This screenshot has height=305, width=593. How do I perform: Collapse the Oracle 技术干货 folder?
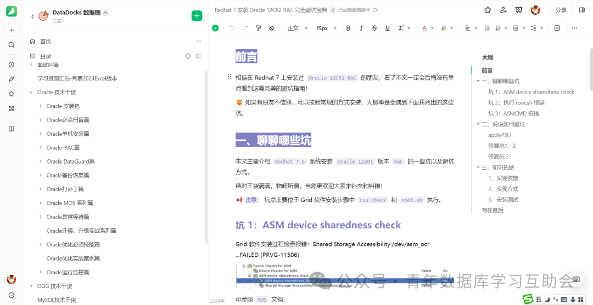point(31,93)
